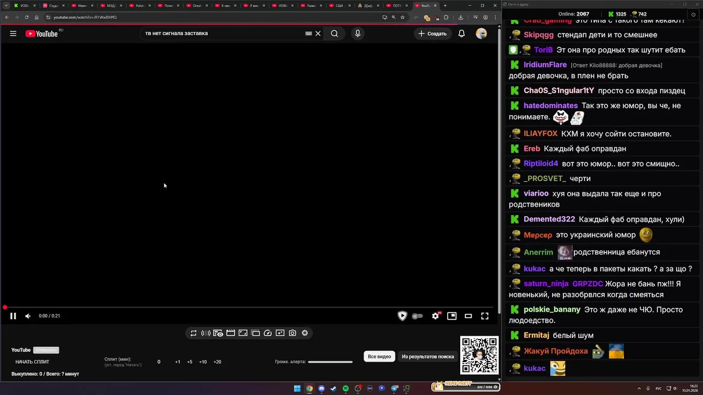Click the clapperboard cinema mode icon
This screenshot has width=703, height=395.
click(231, 333)
